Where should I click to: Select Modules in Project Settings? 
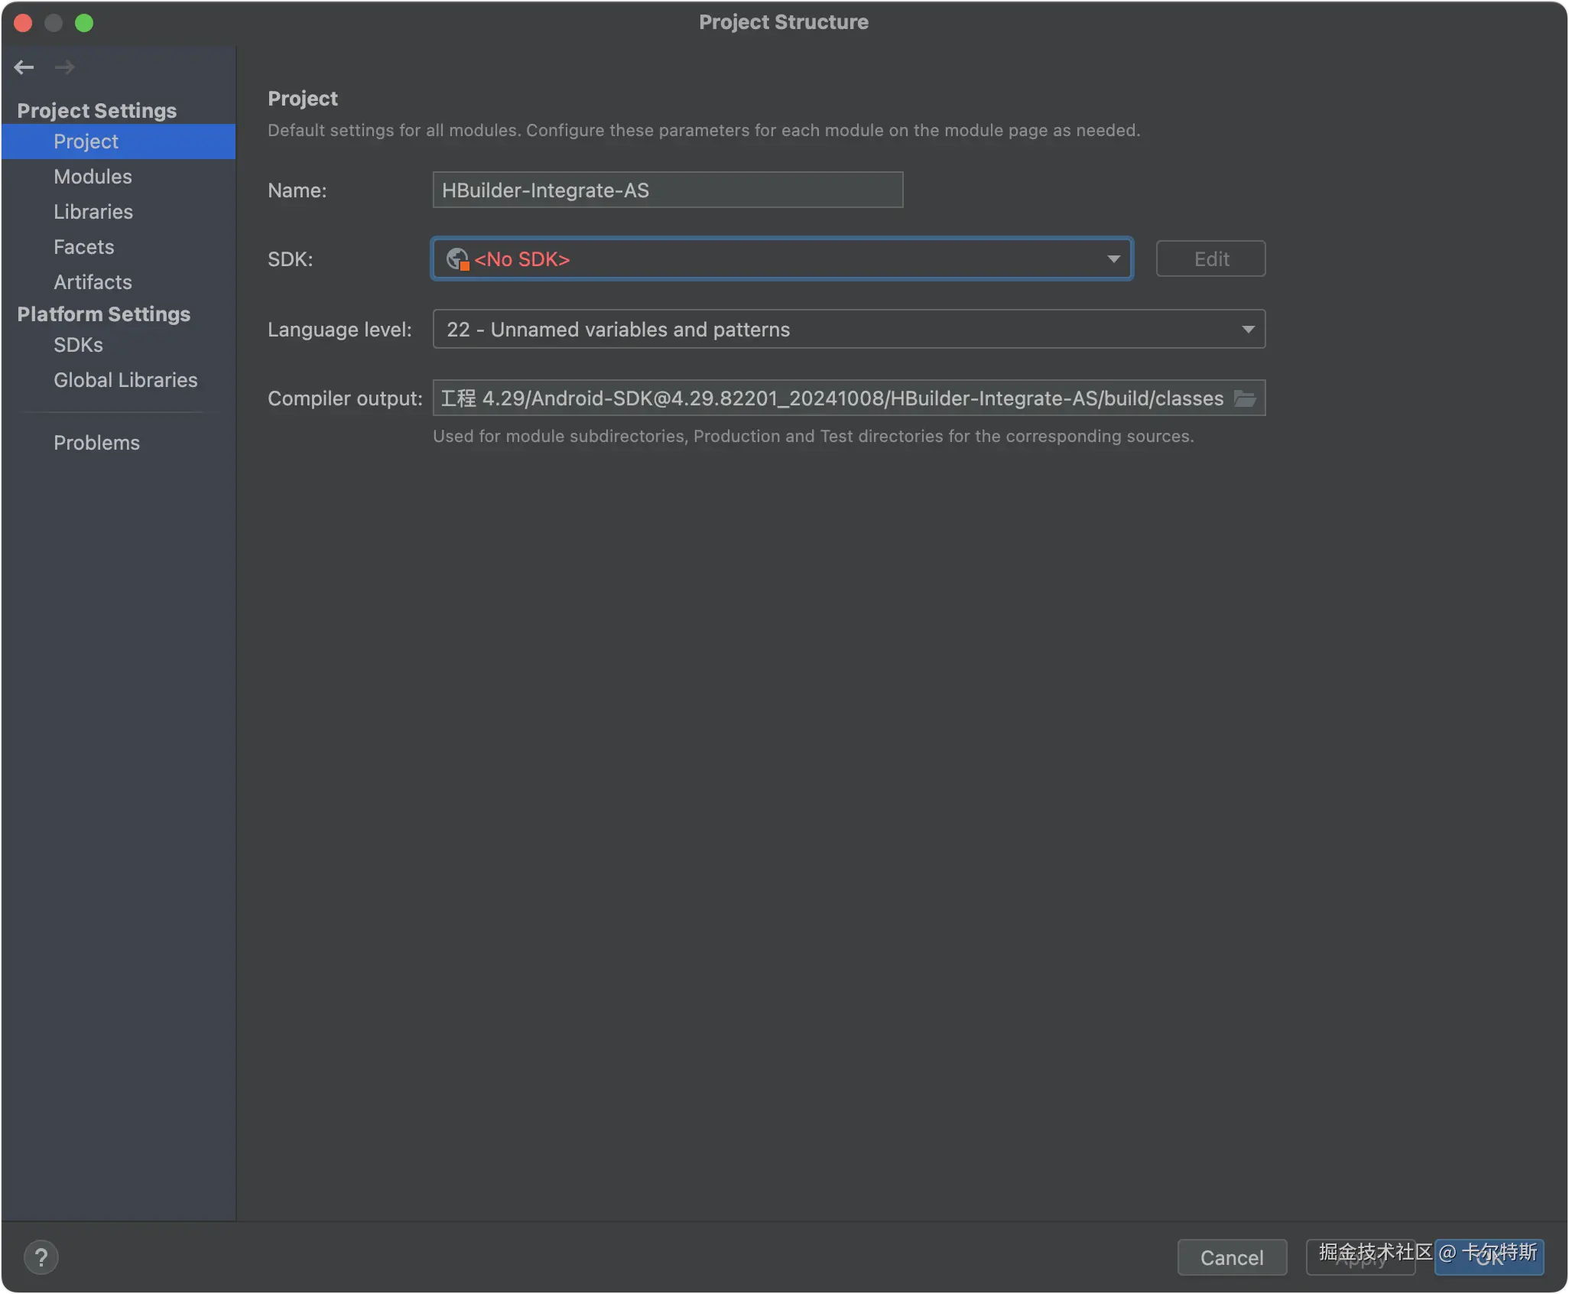coord(93,177)
